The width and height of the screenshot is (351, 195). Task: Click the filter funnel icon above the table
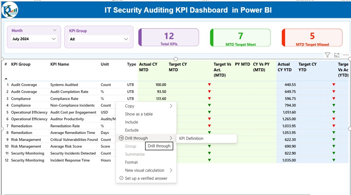click(x=327, y=55)
